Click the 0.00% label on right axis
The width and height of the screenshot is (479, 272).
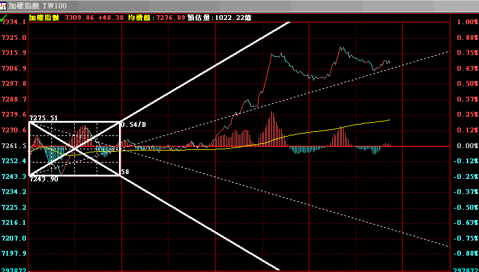pyautogui.click(x=467, y=146)
